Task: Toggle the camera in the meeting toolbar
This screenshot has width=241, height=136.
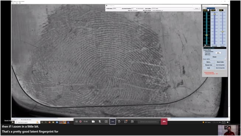Action: [93, 122]
